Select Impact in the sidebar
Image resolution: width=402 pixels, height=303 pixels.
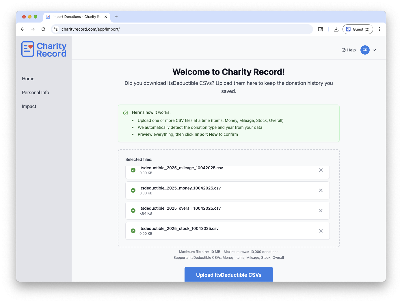(29, 106)
